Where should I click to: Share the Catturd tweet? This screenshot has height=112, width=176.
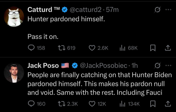tap(168, 48)
